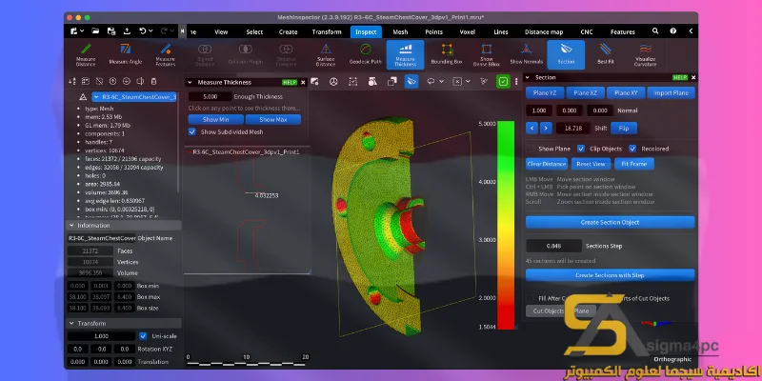Screen dimensions: 762x381
Task: Click the Shift right-arrow stepper button
Action: coord(546,129)
